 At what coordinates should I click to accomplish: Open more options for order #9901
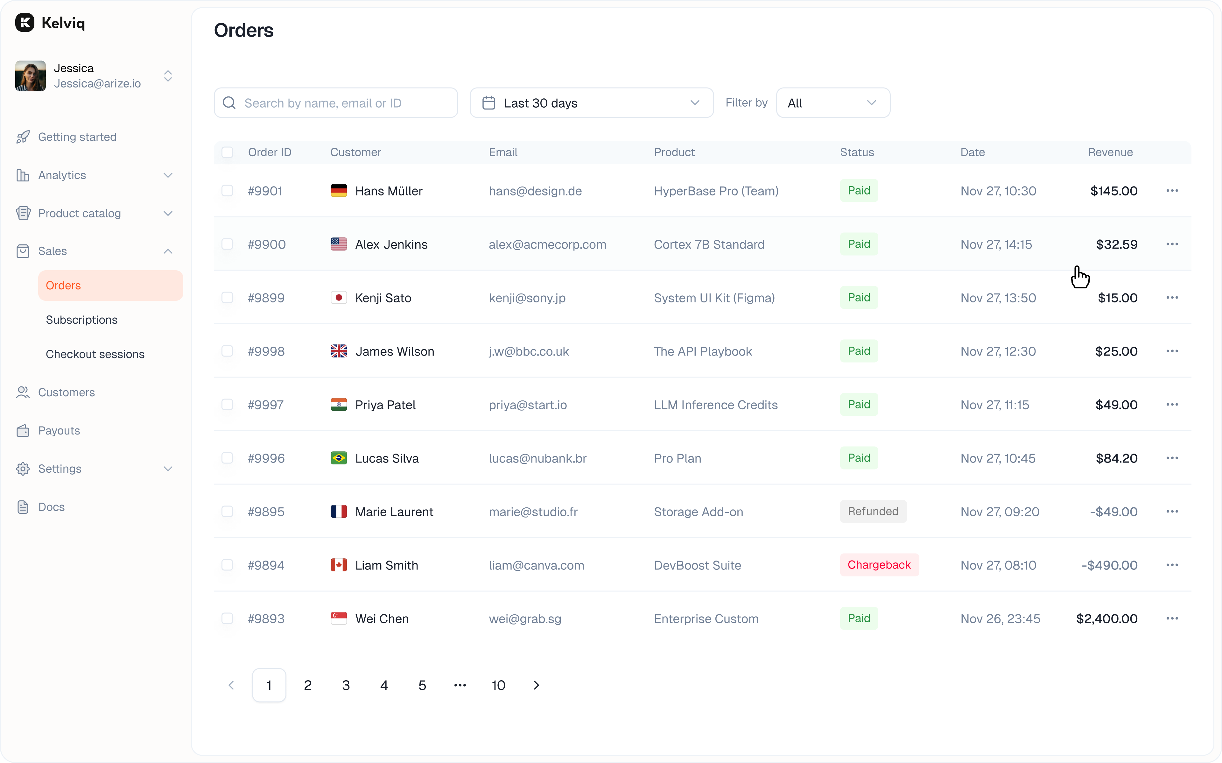[x=1172, y=191]
